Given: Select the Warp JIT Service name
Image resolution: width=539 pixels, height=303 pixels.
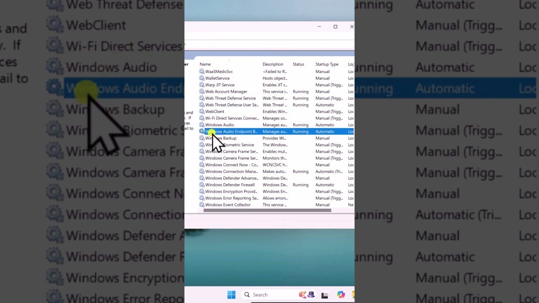Looking at the screenshot, I should [220, 85].
